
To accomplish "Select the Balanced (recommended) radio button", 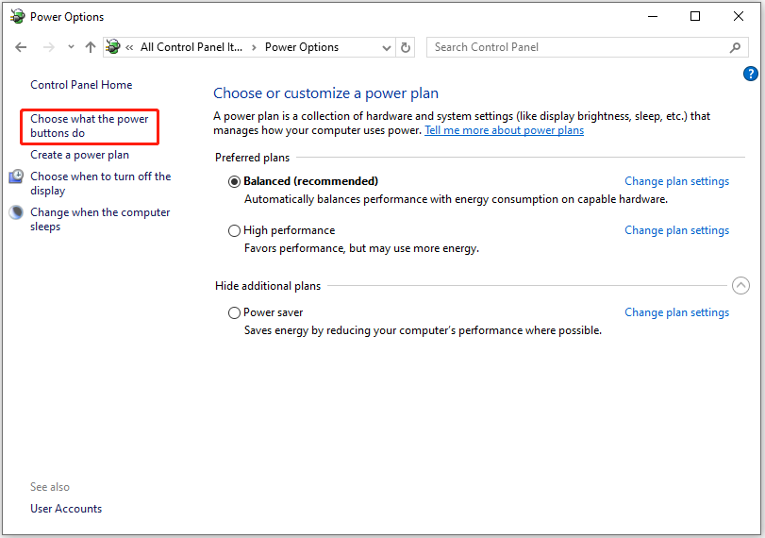I will [x=234, y=181].
